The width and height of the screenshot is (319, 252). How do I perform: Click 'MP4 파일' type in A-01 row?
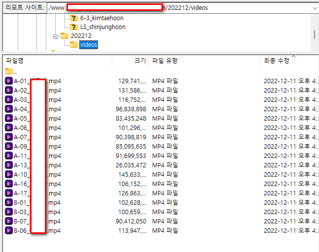[165, 81]
